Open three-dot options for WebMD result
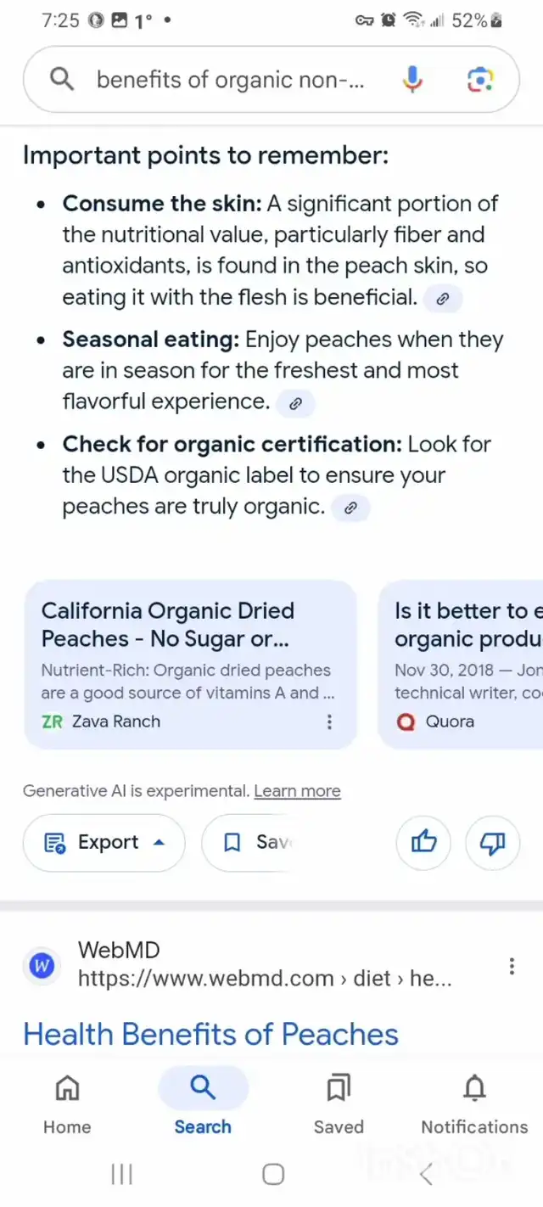Image resolution: width=543 pixels, height=1207 pixels. [x=512, y=966]
